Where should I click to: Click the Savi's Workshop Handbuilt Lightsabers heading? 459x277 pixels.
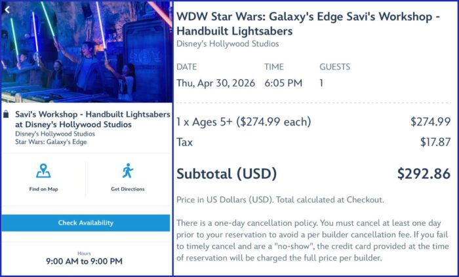92,119
